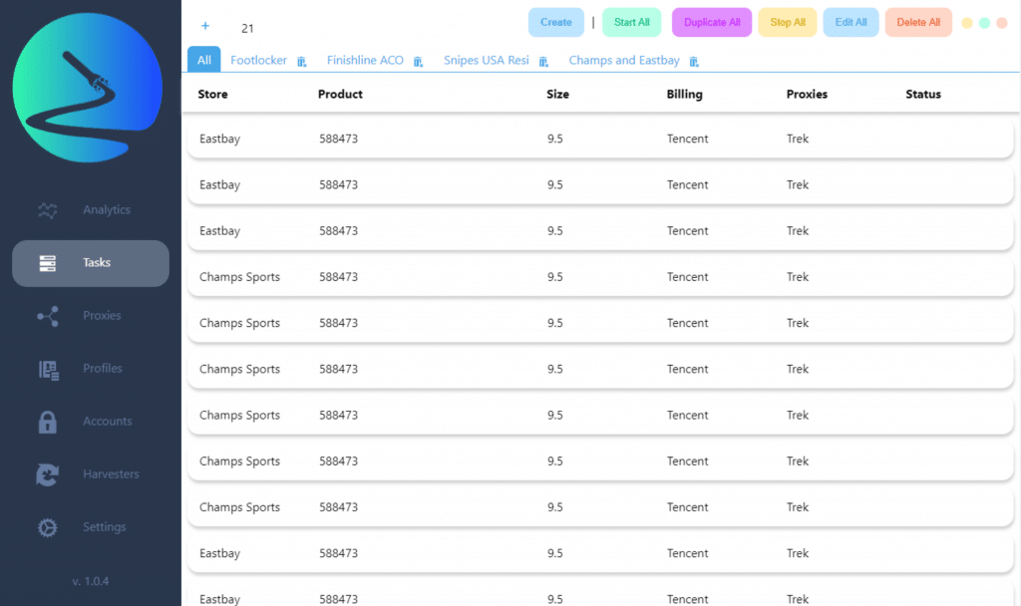Viewport: 1021px width, 606px height.
Task: Click the task count 21
Action: coord(247,29)
